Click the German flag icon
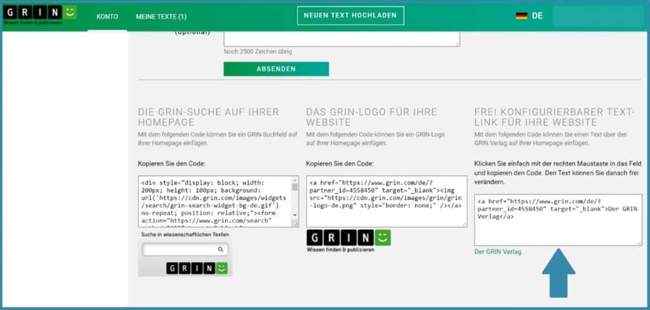Screen dimensions: 650x310 pos(521,16)
